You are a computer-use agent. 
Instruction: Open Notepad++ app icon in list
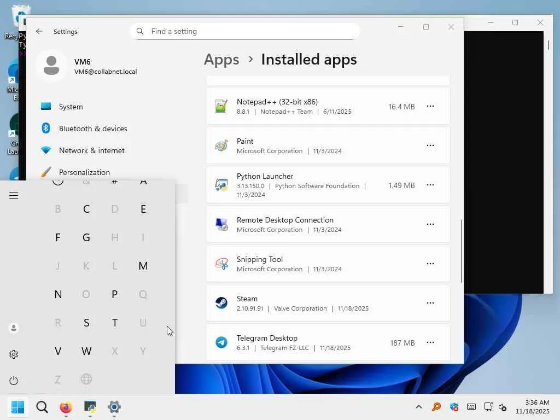tap(221, 107)
